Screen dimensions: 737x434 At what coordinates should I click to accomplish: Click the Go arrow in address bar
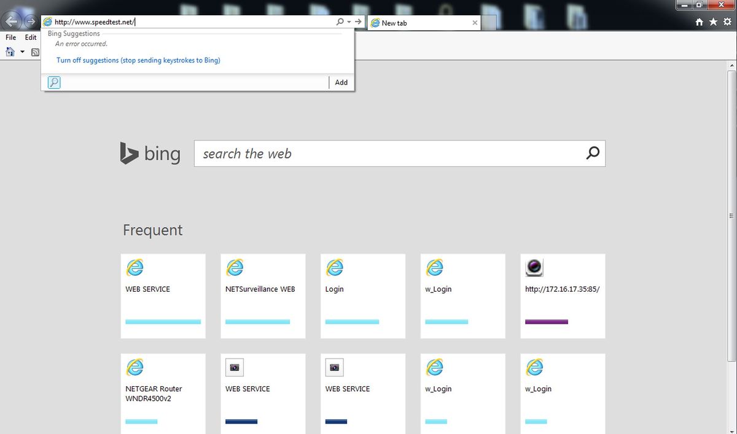click(358, 22)
